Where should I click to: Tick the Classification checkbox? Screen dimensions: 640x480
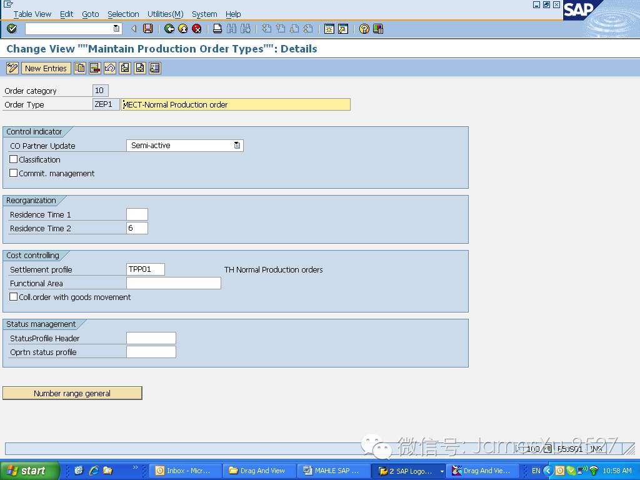(x=14, y=159)
